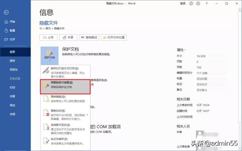Click the frown feedback icon in title bar
The image size is (242, 151).
[198, 3]
